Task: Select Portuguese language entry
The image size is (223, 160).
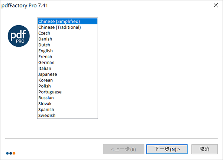Action: tap(68, 92)
